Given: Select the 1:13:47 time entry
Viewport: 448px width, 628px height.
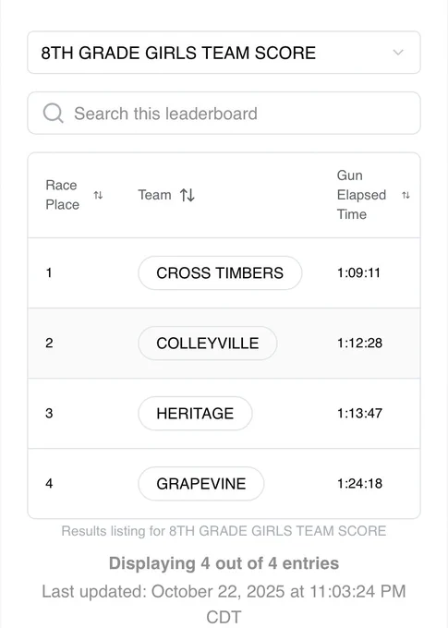Looking at the screenshot, I should [x=359, y=414].
